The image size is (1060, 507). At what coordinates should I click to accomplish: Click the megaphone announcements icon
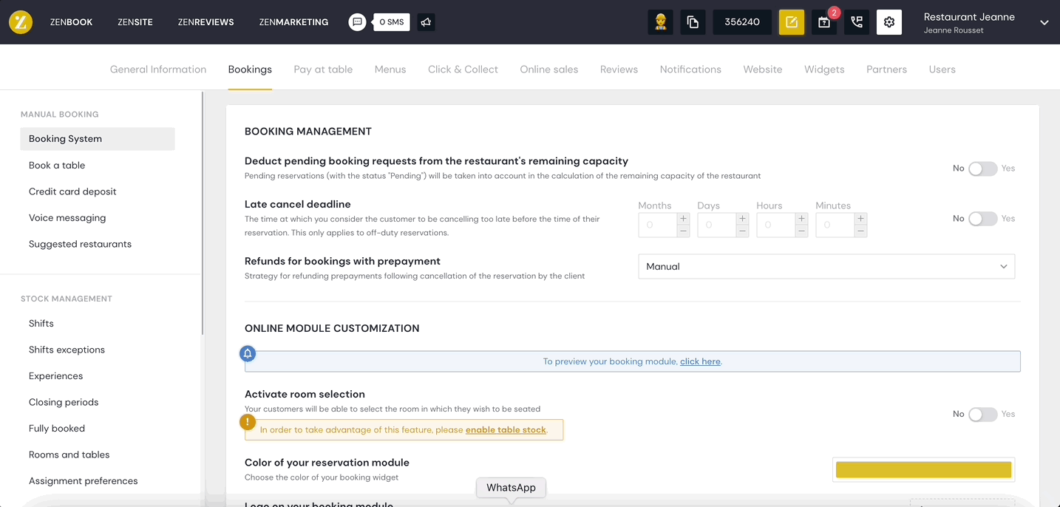coord(426,22)
